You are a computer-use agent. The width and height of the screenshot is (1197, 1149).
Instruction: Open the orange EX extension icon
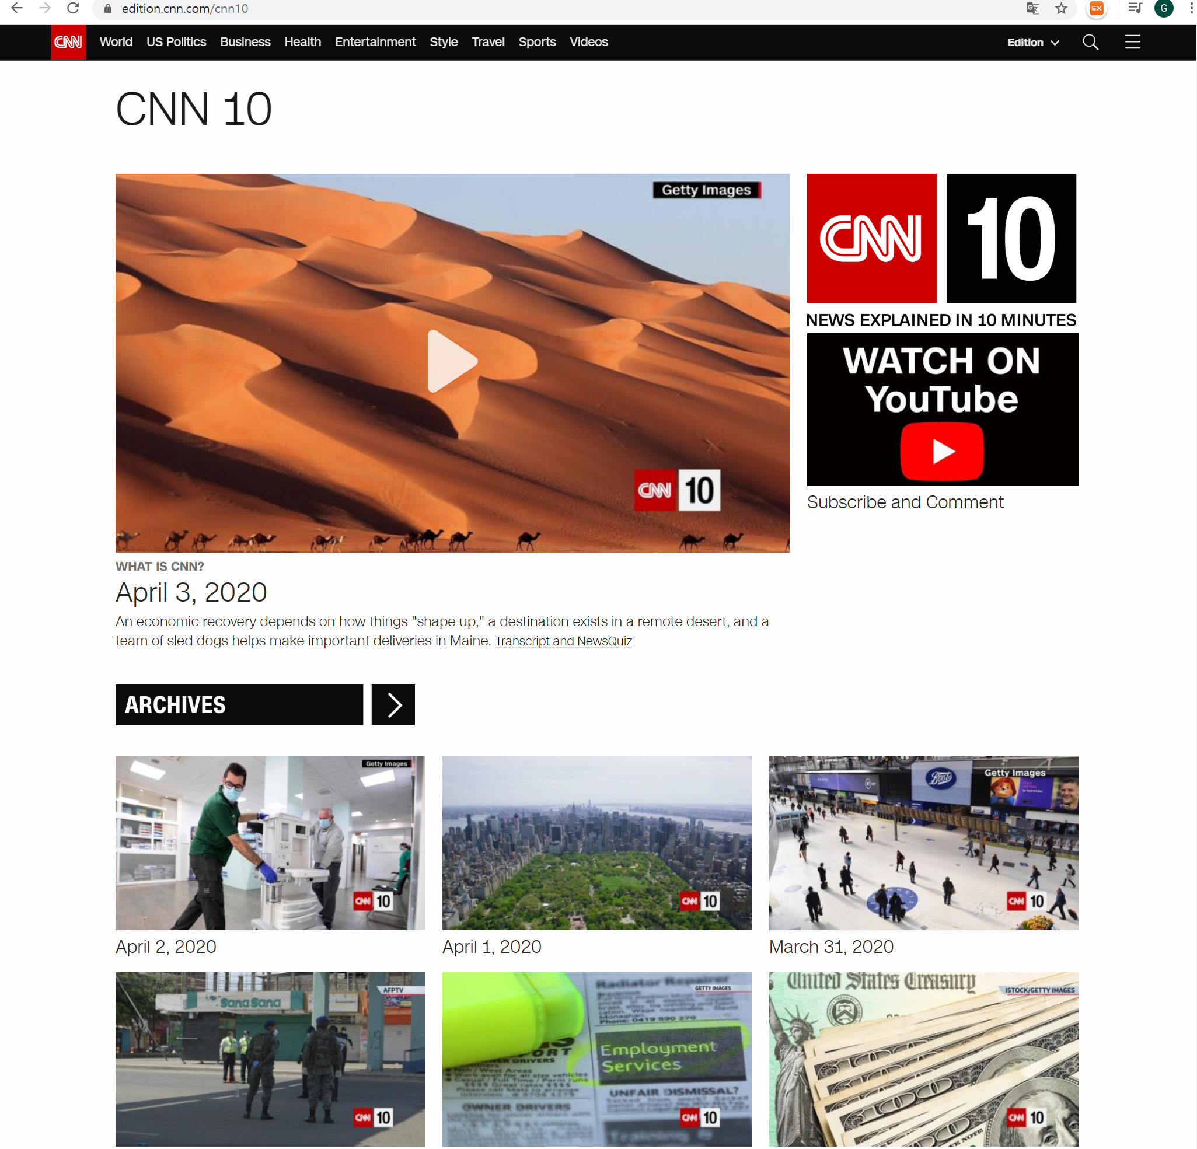pyautogui.click(x=1097, y=9)
